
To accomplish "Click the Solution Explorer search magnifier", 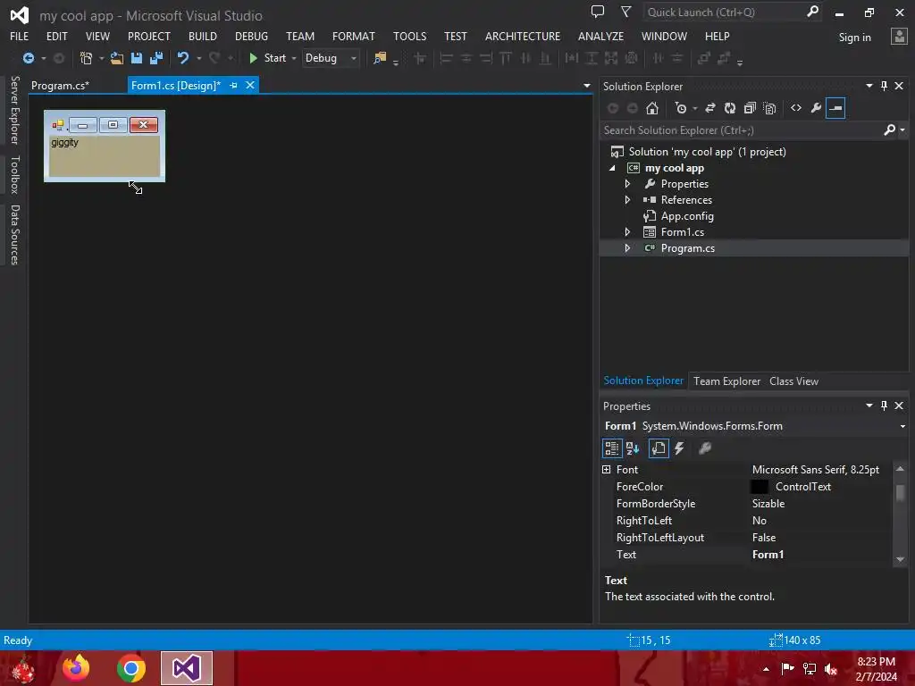I will coord(889,130).
